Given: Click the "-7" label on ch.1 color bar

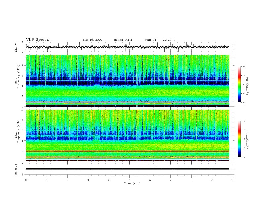Looking at the screenshot, I should click(x=244, y=102).
